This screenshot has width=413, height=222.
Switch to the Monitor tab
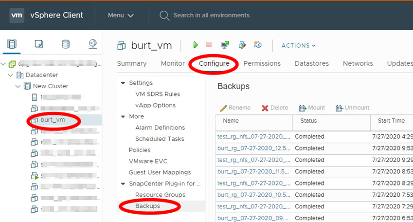[173, 63]
